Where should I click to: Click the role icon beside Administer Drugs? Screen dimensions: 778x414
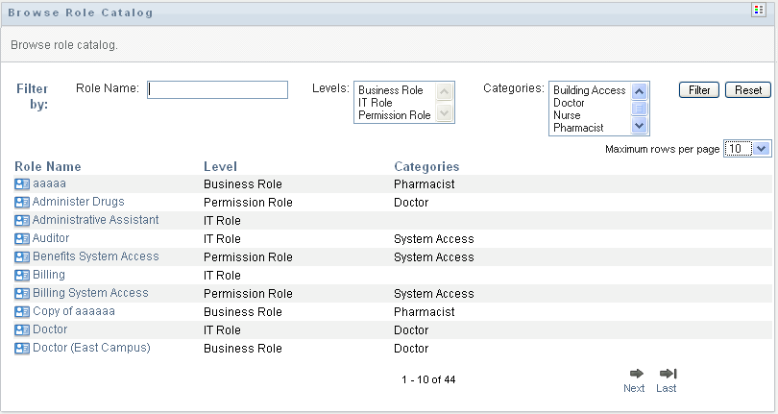[x=22, y=203]
